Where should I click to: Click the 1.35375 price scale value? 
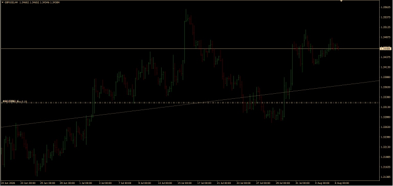pyautogui.click(x=385, y=17)
